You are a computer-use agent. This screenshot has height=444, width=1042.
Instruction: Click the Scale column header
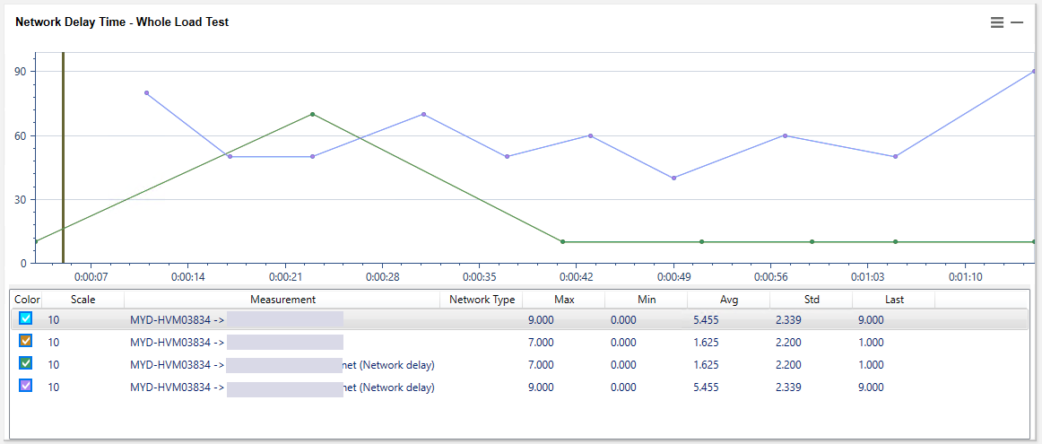pyautogui.click(x=82, y=300)
